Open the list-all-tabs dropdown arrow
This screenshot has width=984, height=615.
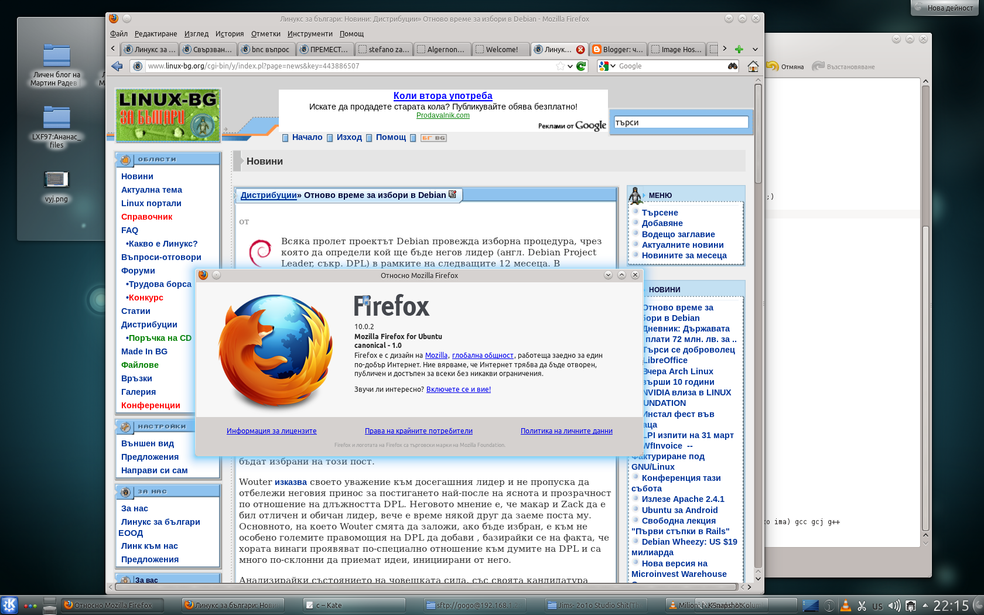pyautogui.click(x=755, y=49)
